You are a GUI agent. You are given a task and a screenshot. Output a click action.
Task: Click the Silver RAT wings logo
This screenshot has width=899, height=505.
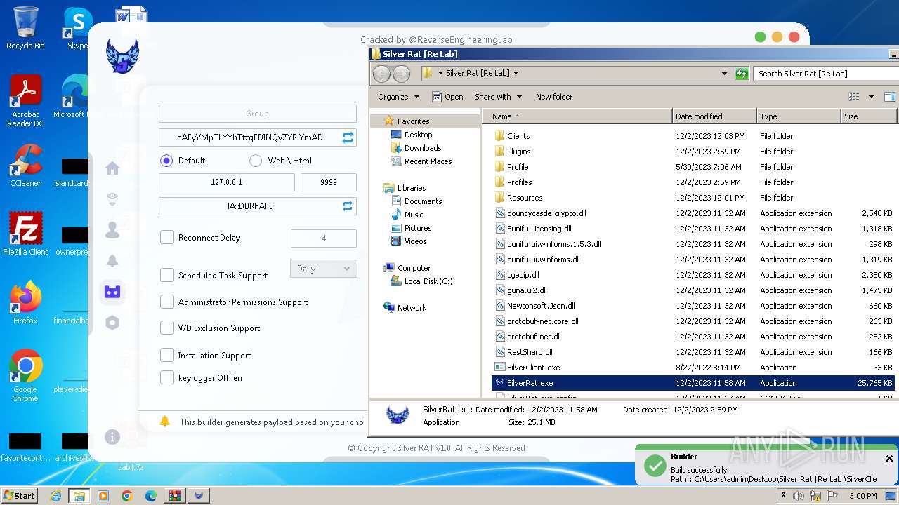pos(122,56)
